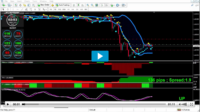Expand the New Chart dropdown arrow
Image resolution: width=200 pixels, height=112 pixels.
pyautogui.click(x=6, y=5)
